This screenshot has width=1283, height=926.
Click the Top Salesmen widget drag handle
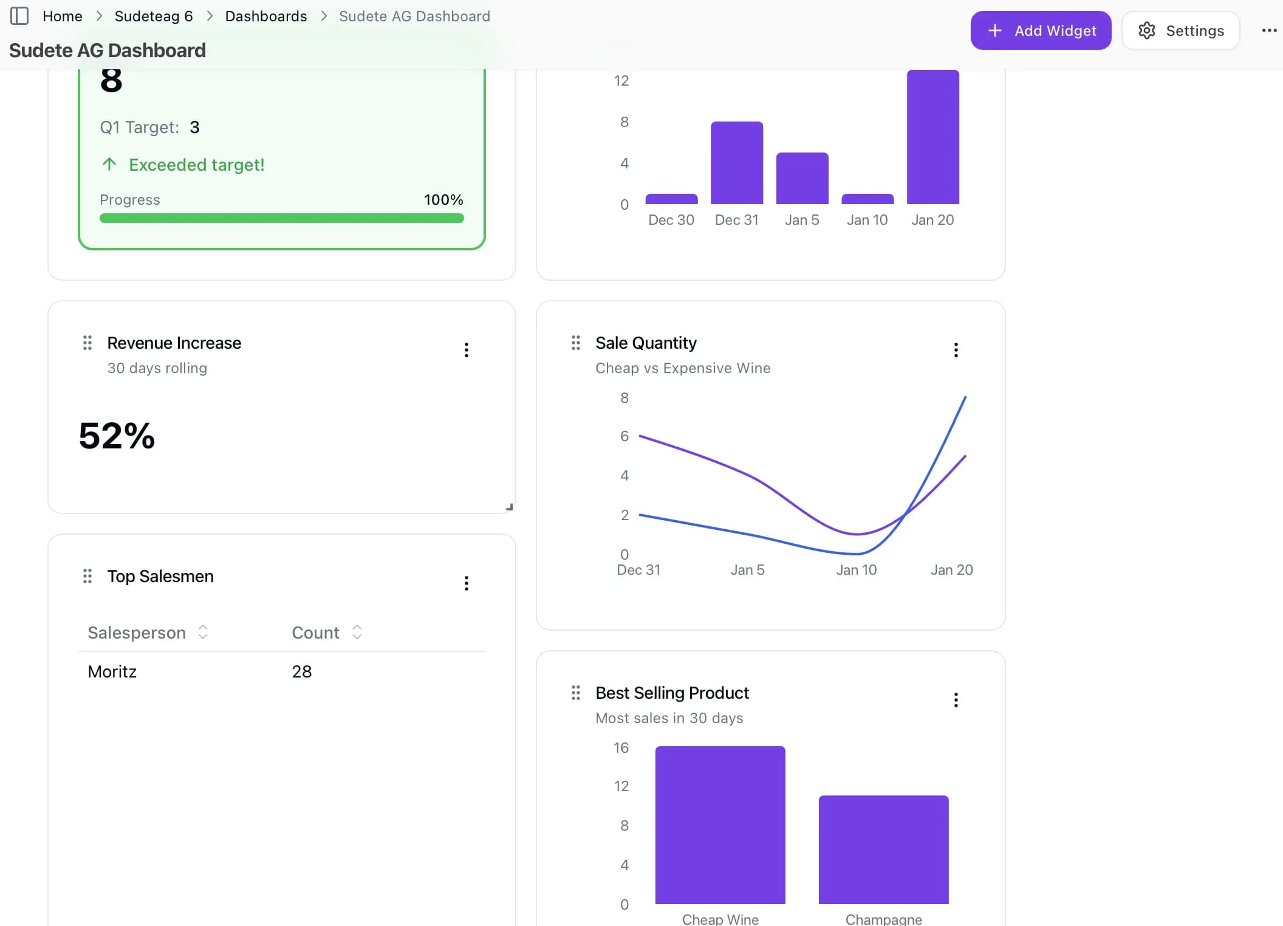click(87, 576)
